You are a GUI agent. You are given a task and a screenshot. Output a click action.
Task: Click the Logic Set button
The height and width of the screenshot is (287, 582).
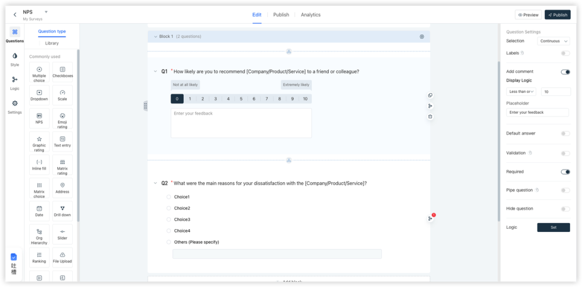tap(553, 228)
